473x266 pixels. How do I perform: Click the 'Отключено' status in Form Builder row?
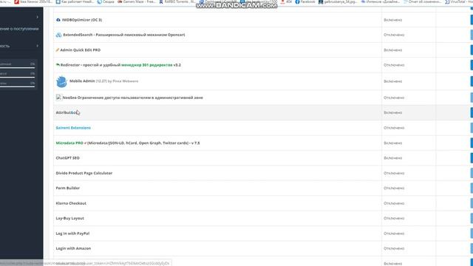(x=394, y=188)
